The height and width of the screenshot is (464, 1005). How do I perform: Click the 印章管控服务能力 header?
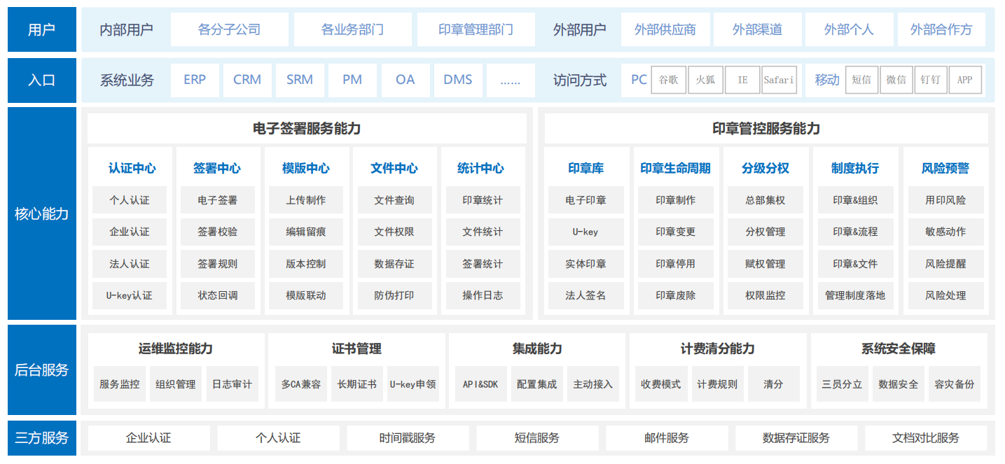766,128
